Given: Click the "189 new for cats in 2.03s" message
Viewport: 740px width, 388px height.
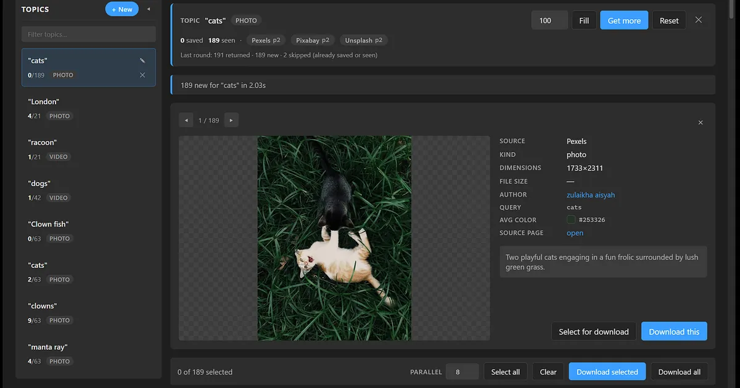Looking at the screenshot, I should (223, 85).
